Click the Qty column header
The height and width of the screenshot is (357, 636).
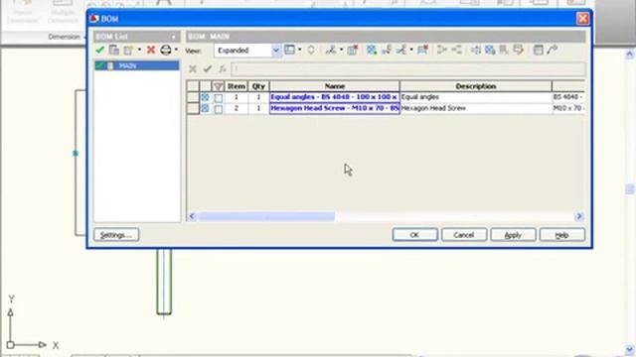[x=258, y=86]
